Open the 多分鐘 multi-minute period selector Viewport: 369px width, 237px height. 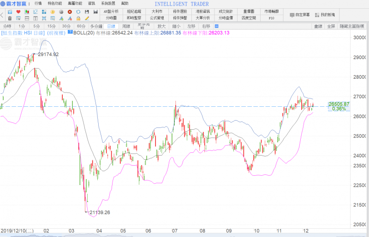pos(96,26)
